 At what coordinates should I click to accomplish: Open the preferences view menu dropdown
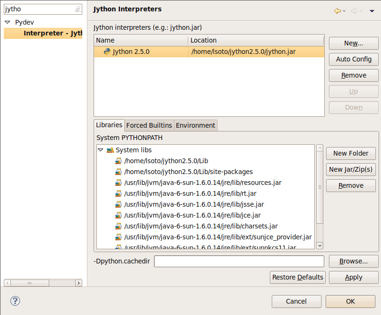tap(373, 10)
